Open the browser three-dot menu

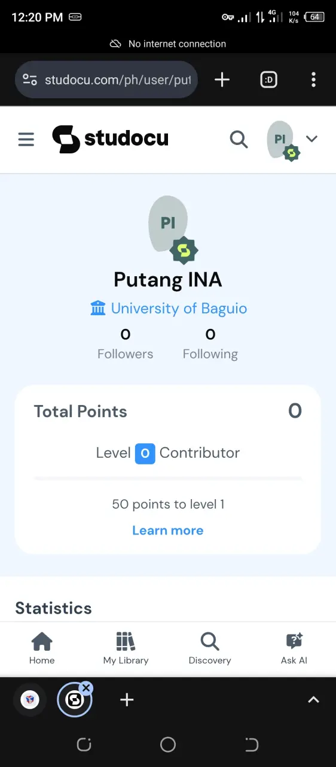pos(314,80)
